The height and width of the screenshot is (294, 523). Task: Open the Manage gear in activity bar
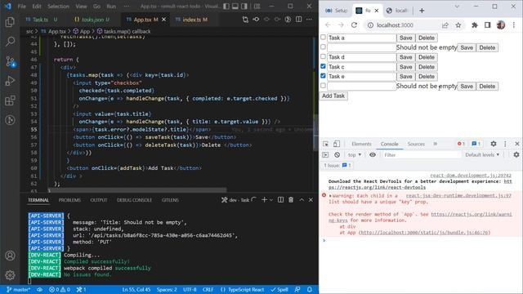click(10, 275)
